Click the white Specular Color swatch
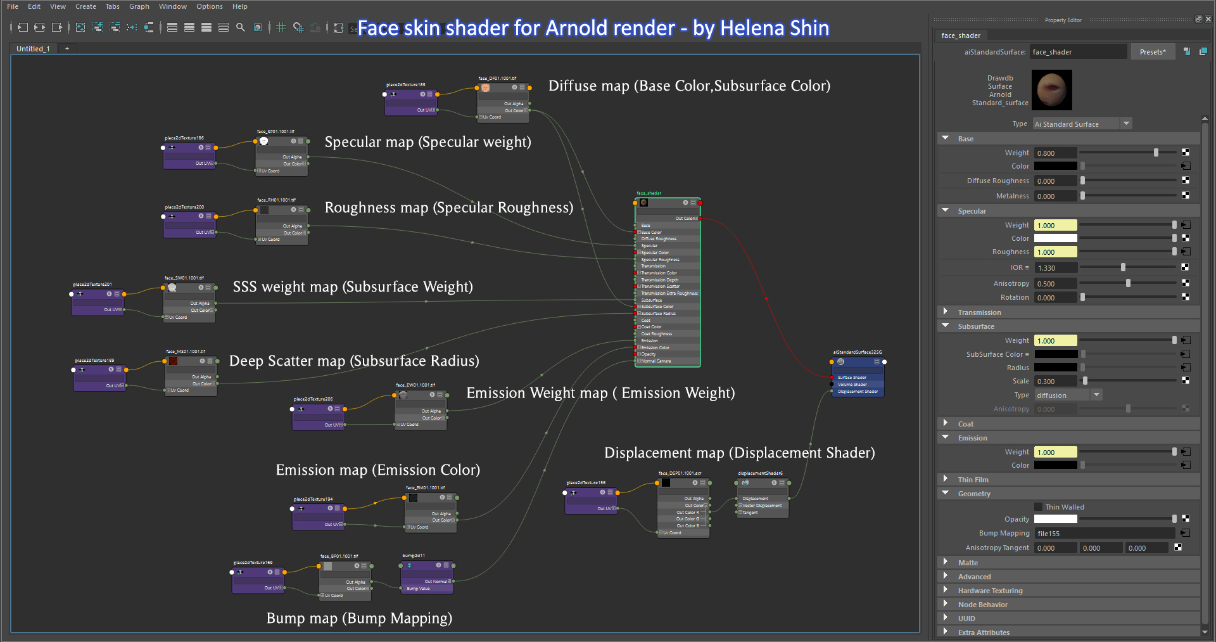Image resolution: width=1216 pixels, height=642 pixels. tap(1056, 238)
